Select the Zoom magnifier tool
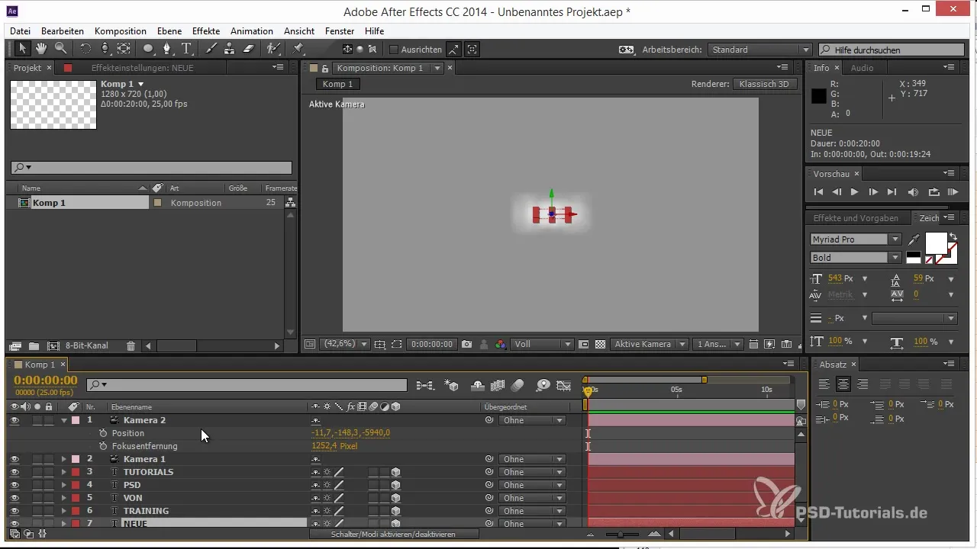 pyautogui.click(x=60, y=49)
